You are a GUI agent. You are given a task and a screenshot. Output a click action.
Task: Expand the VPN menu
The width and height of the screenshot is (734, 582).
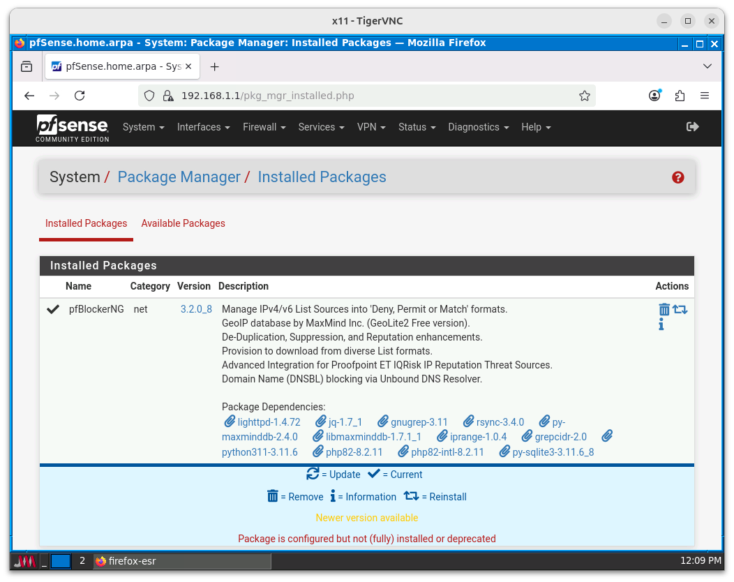(371, 128)
